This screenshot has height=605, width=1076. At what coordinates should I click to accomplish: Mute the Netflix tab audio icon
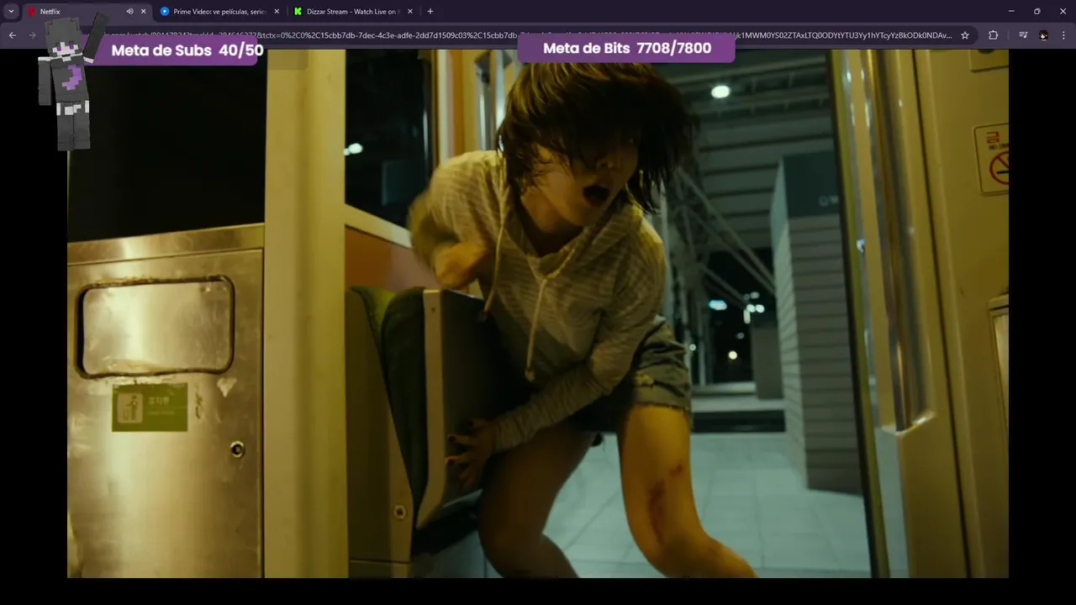pyautogui.click(x=129, y=12)
